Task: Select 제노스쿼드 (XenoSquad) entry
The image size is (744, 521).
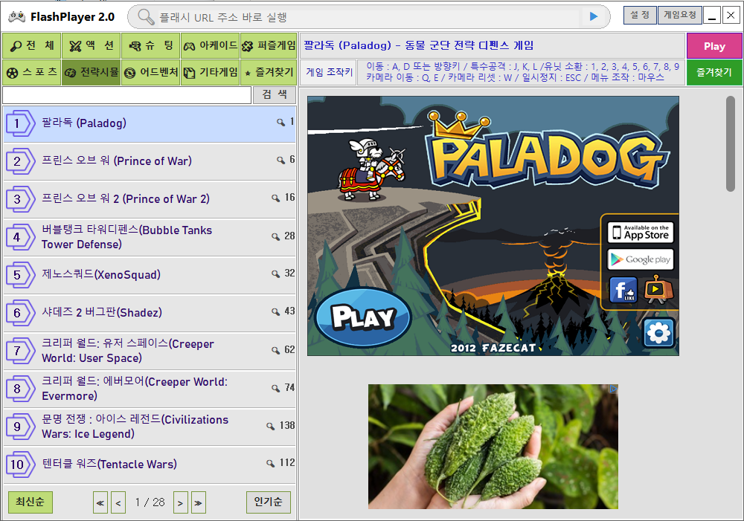Action: click(x=150, y=275)
